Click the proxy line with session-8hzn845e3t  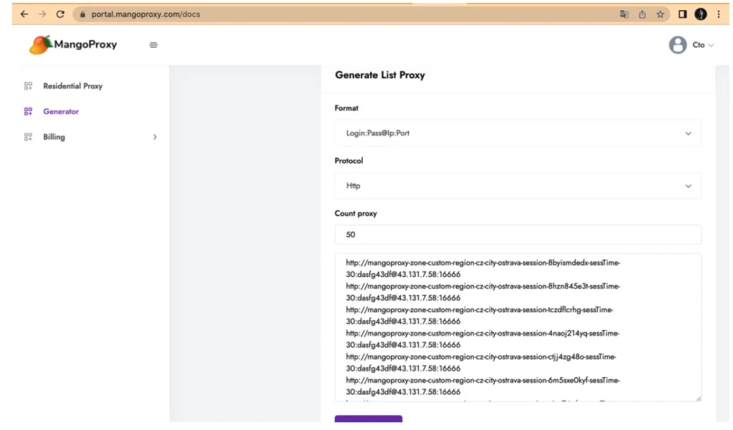(x=483, y=292)
